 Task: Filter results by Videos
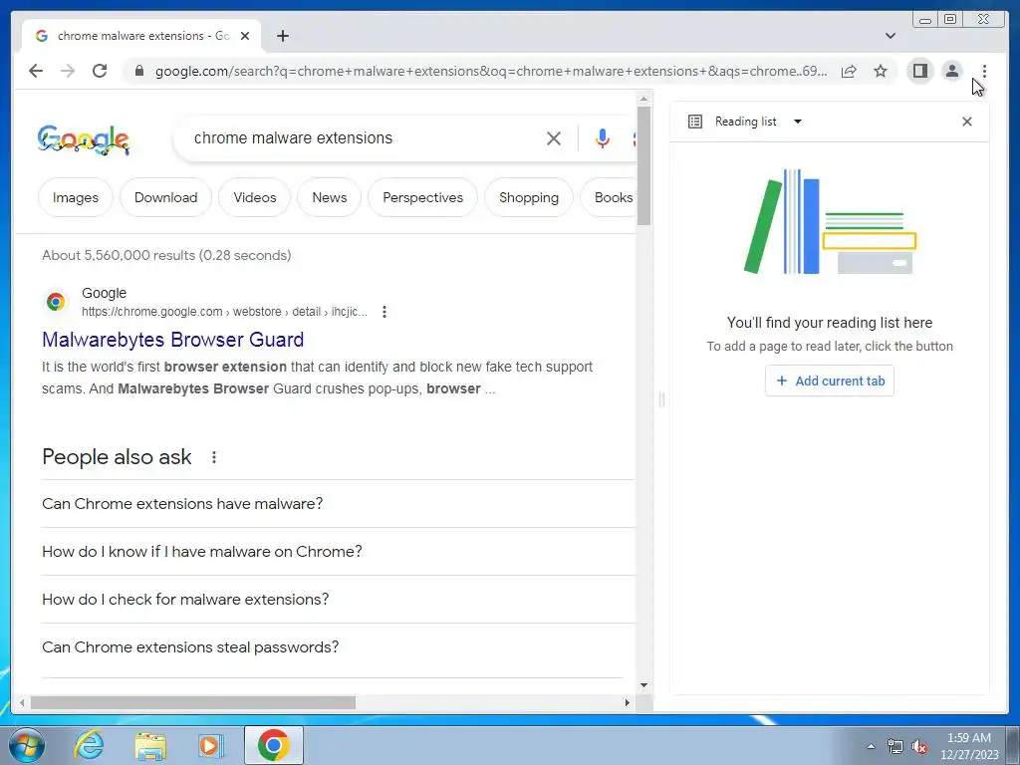pyautogui.click(x=255, y=197)
